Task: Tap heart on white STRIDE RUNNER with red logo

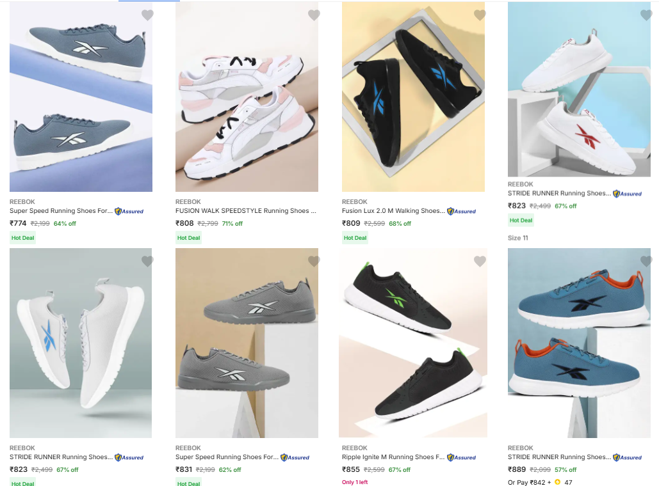Action: pyautogui.click(x=646, y=15)
